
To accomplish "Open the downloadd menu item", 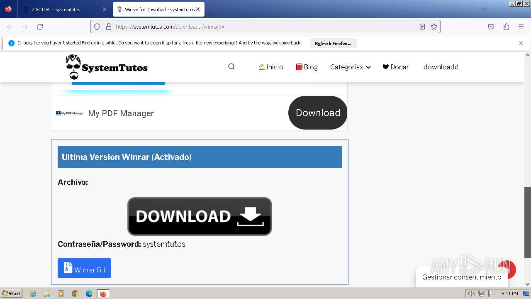I will (x=441, y=67).
